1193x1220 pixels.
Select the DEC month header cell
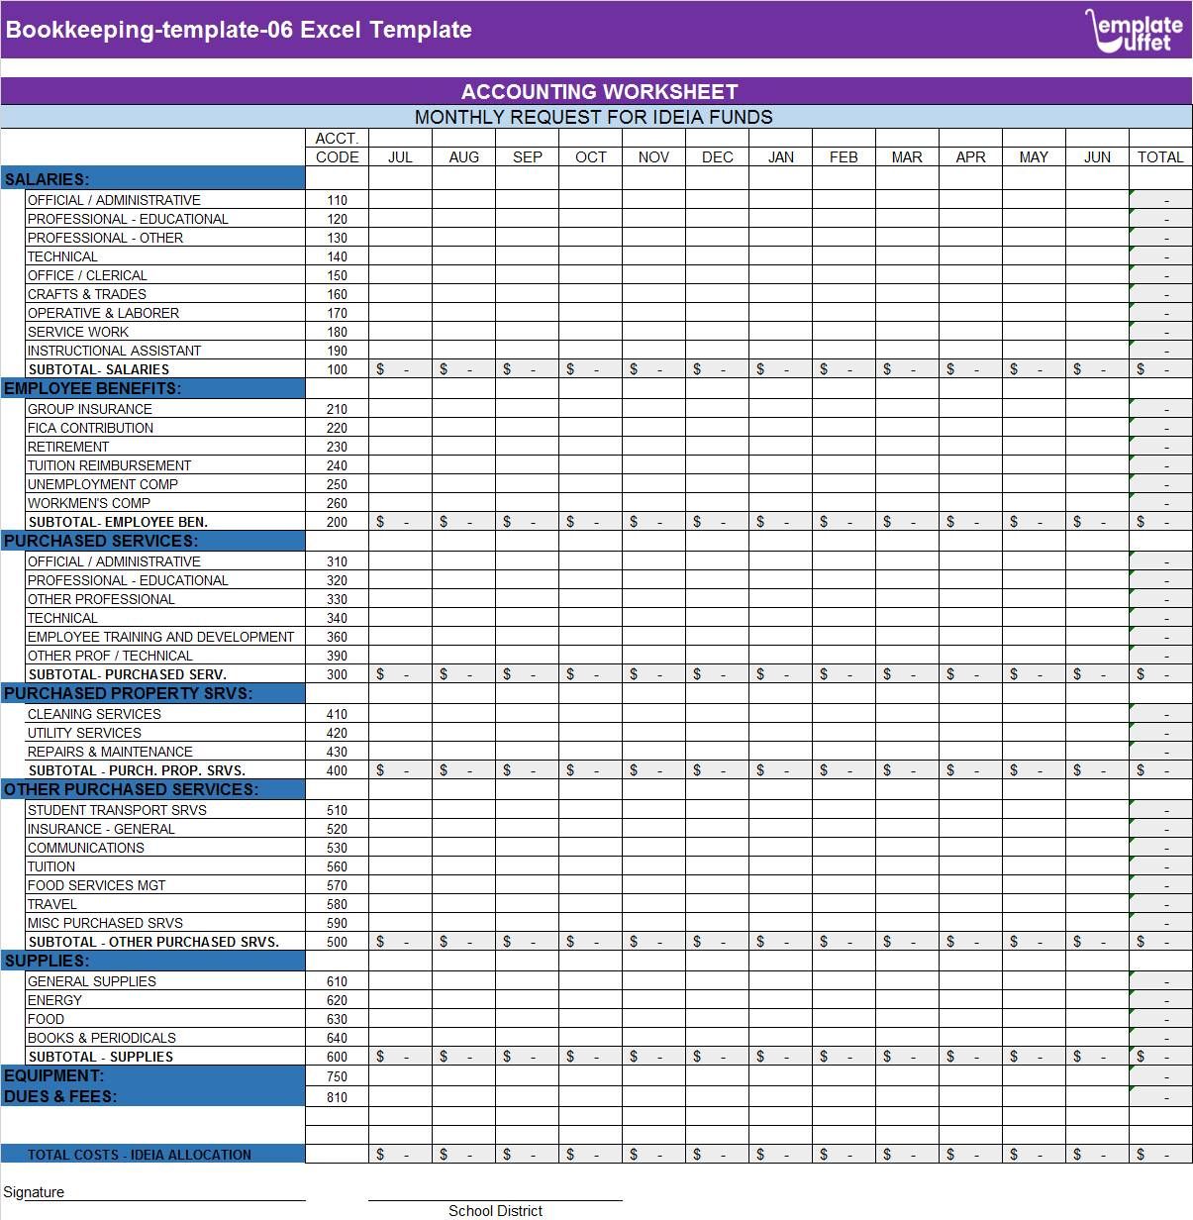click(x=717, y=156)
